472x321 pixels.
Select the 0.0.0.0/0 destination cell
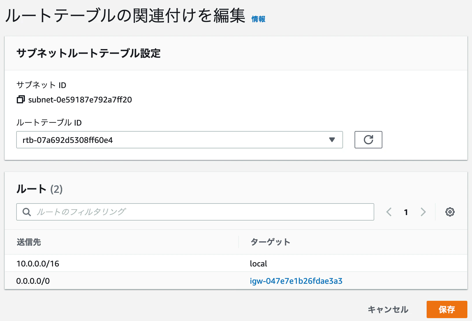[33, 281]
